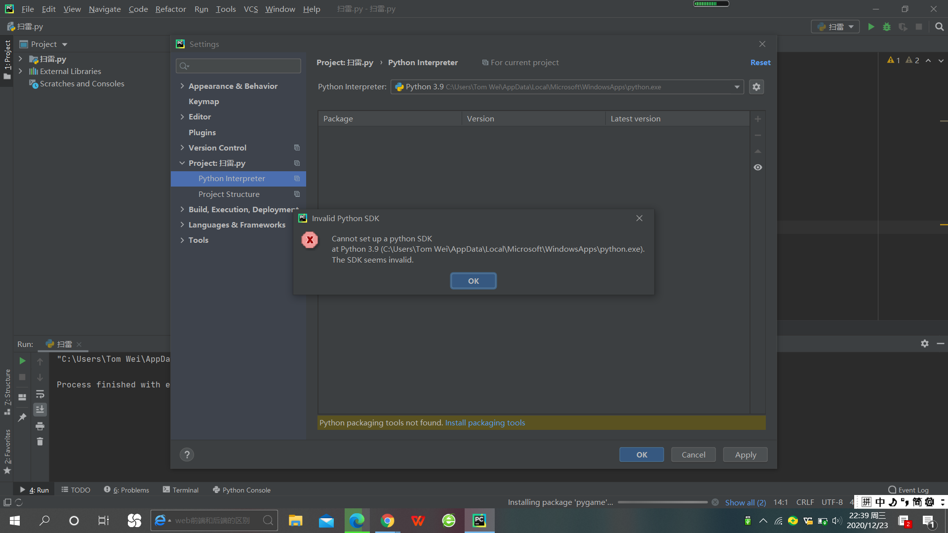948x533 pixels.
Task: Click the Debug bug icon
Action: coord(887,27)
